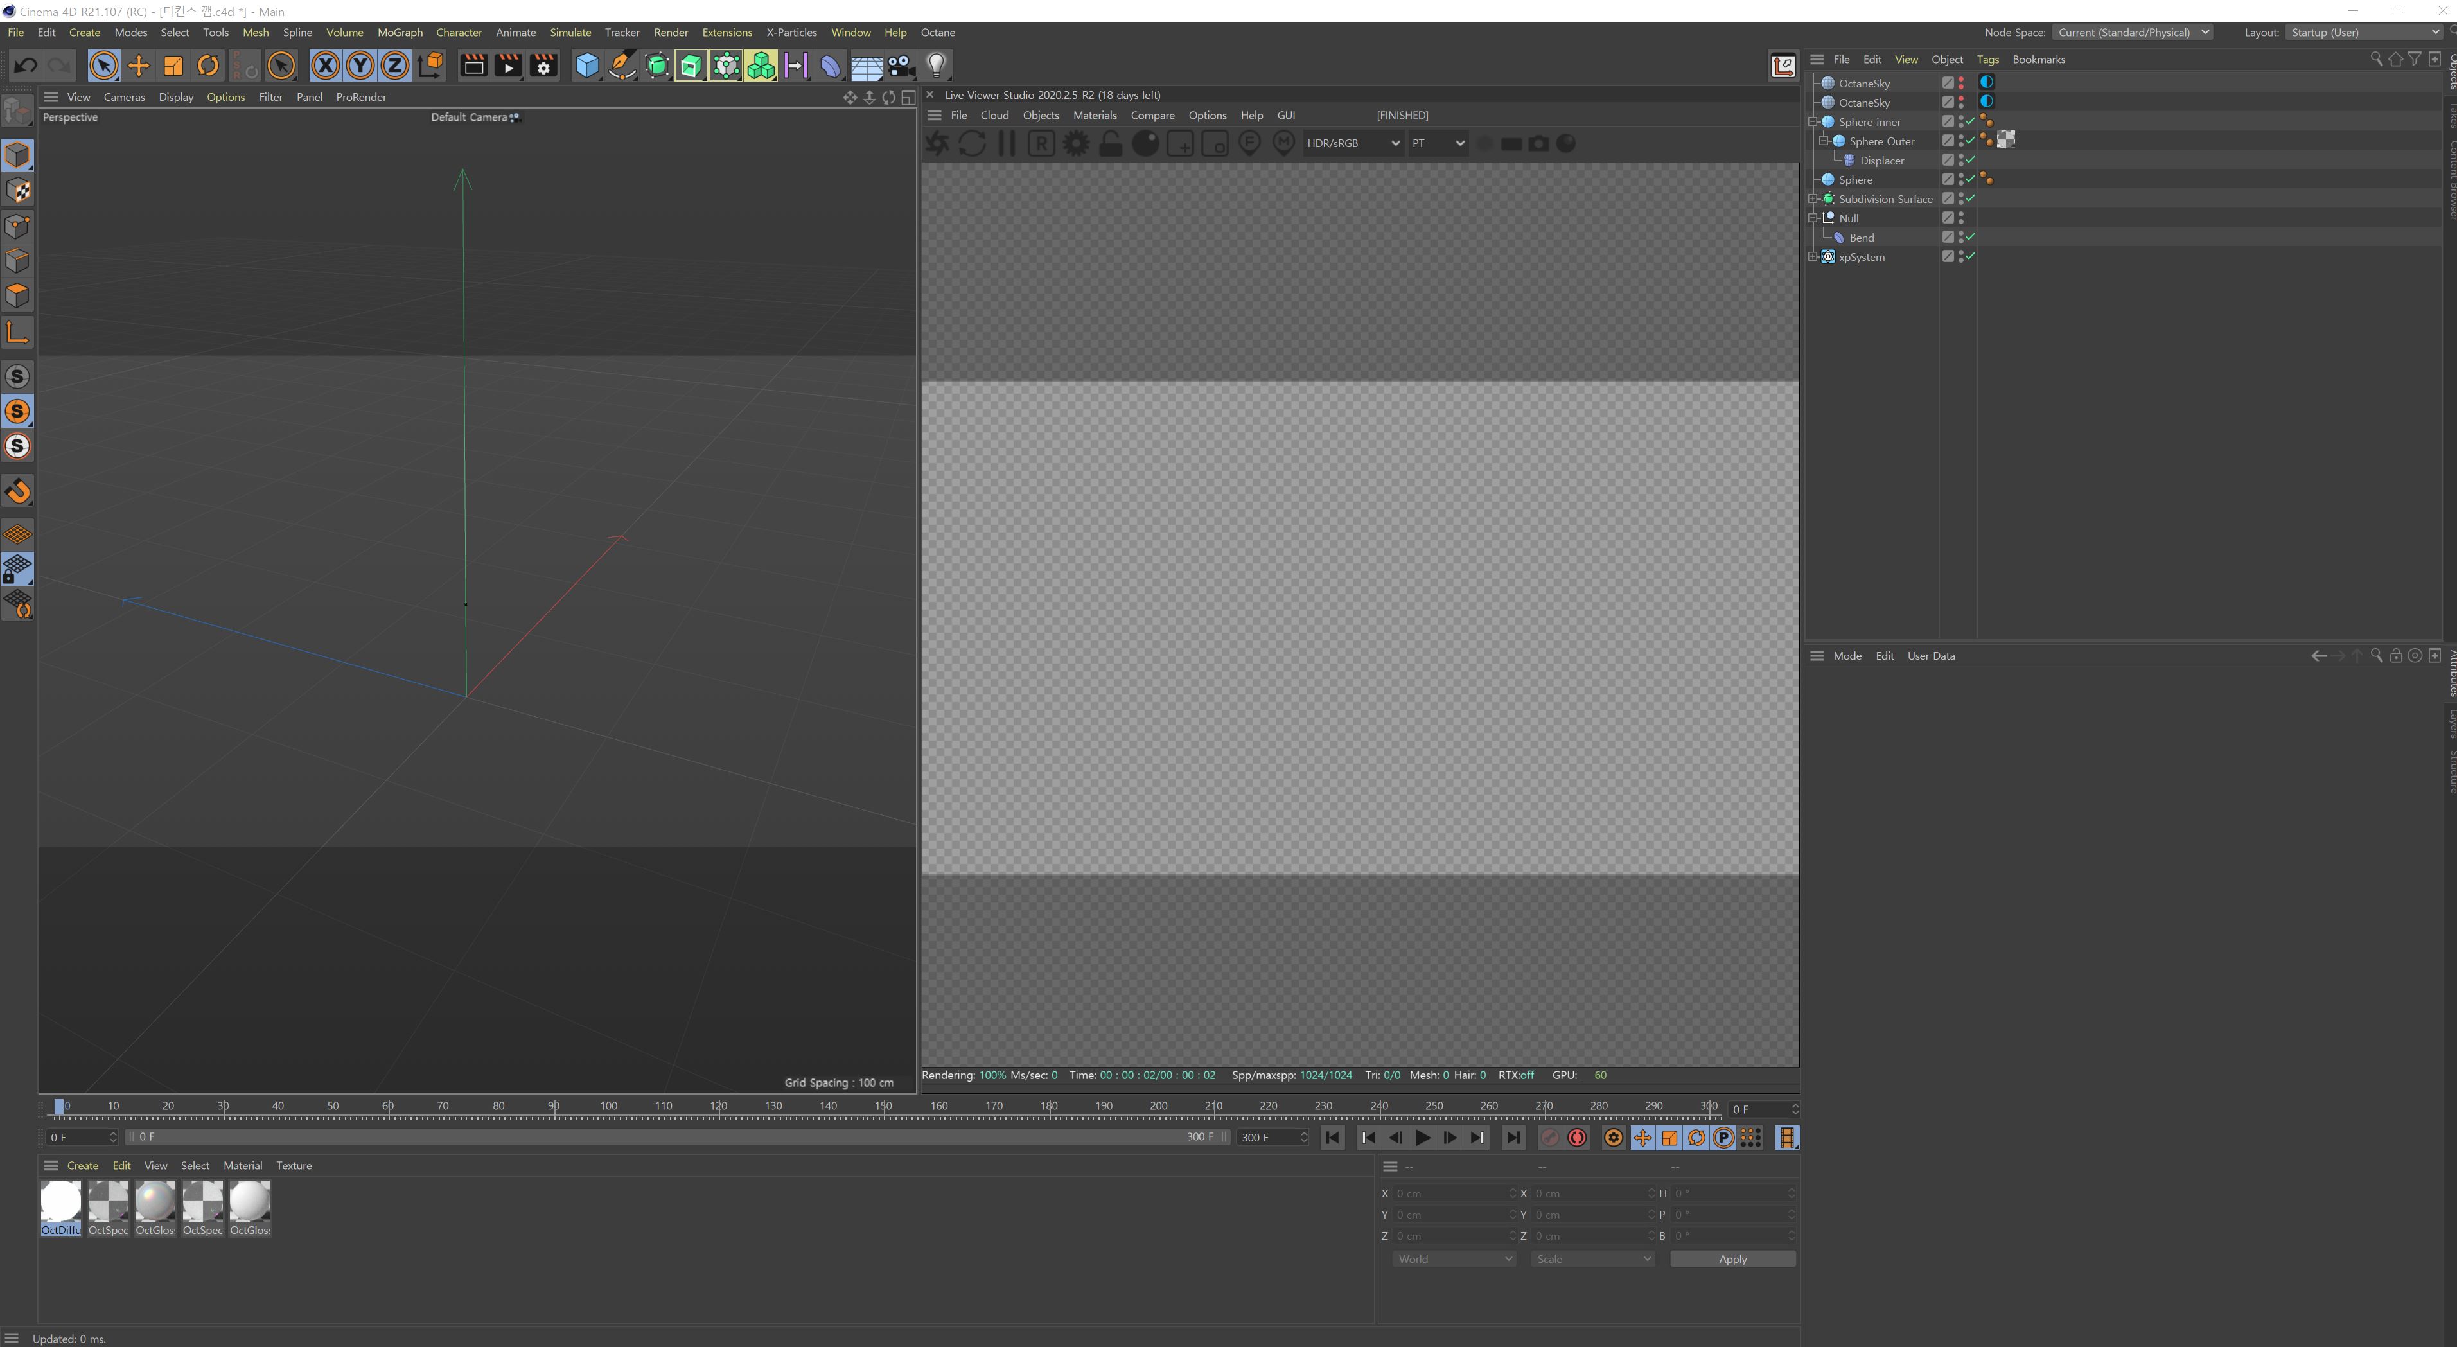Open search in Object Manager
The image size is (2457, 1347).
pos(2376,59)
